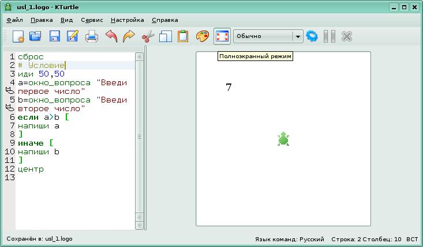
Task: Open the Справка menu
Action: coord(164,20)
